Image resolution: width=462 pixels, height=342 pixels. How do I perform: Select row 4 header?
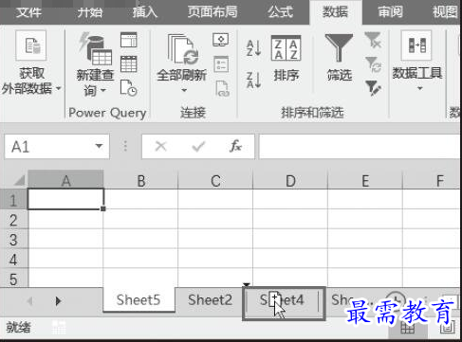pyautogui.click(x=13, y=260)
